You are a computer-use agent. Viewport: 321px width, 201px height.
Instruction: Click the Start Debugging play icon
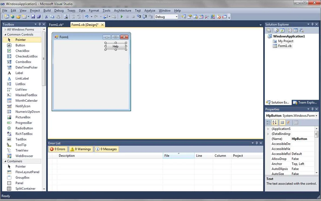[122, 17]
